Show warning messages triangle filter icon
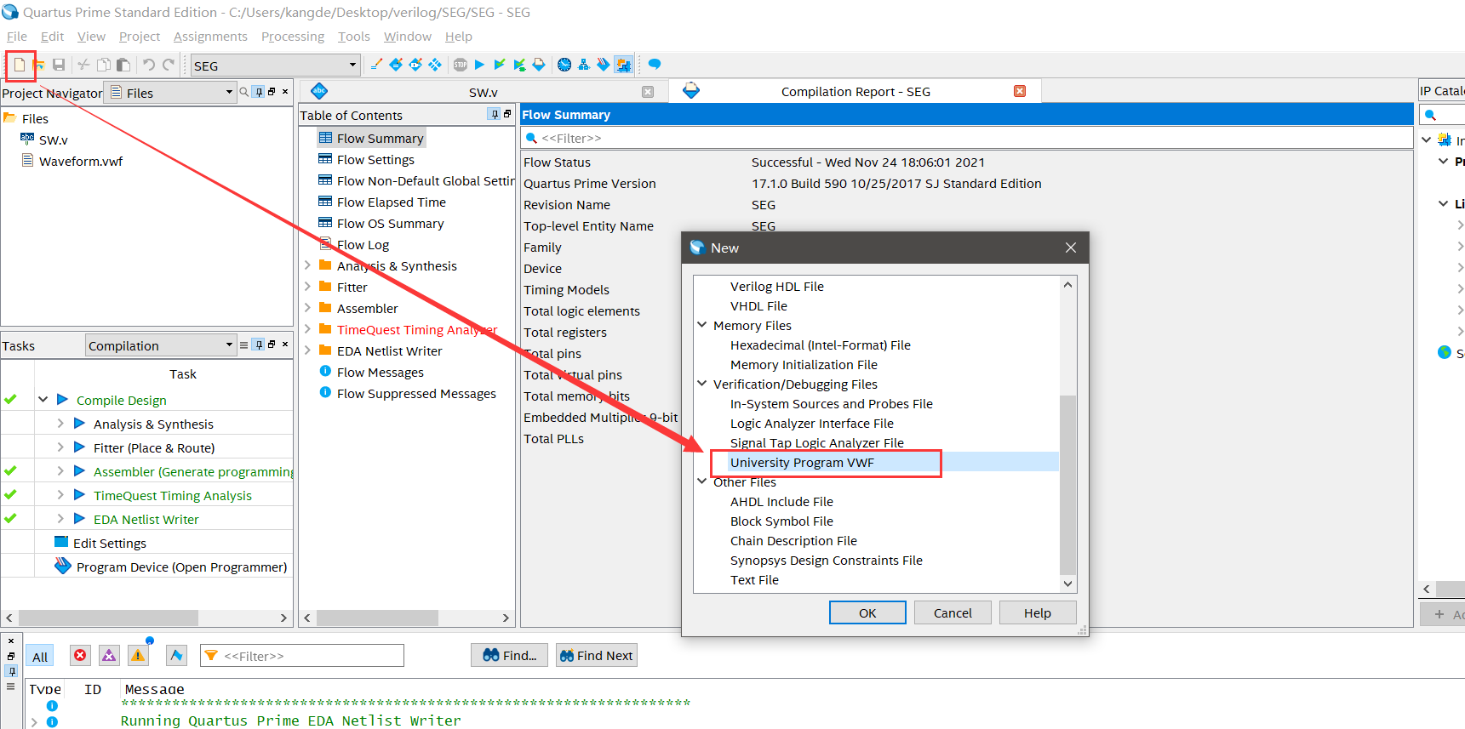The image size is (1465, 729). click(x=138, y=655)
